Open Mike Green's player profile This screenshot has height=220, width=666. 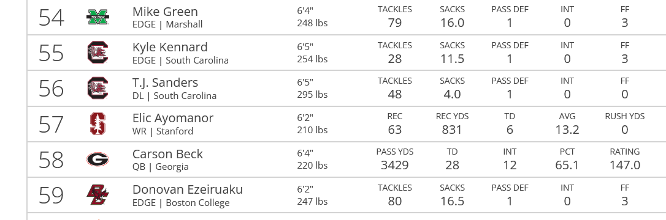point(165,12)
